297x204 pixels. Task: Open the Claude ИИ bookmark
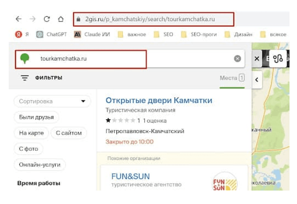tap(92, 34)
